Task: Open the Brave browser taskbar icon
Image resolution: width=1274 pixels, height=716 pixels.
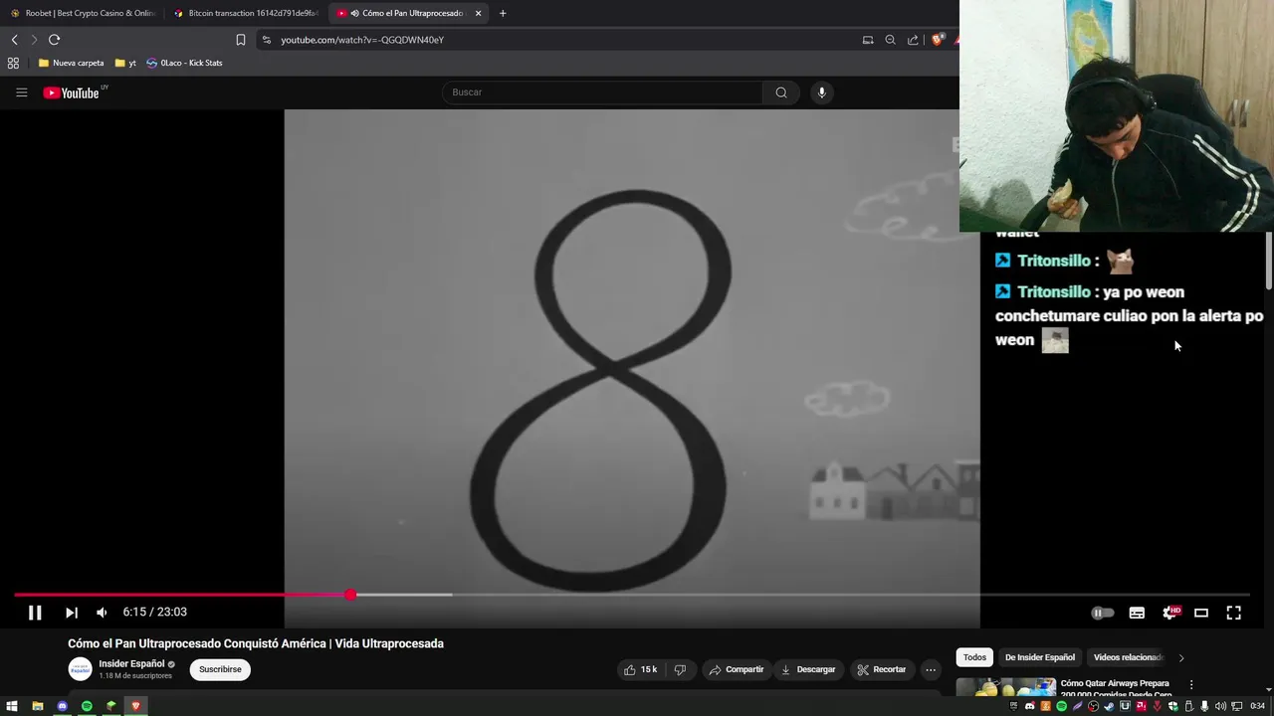Action: pyautogui.click(x=135, y=706)
